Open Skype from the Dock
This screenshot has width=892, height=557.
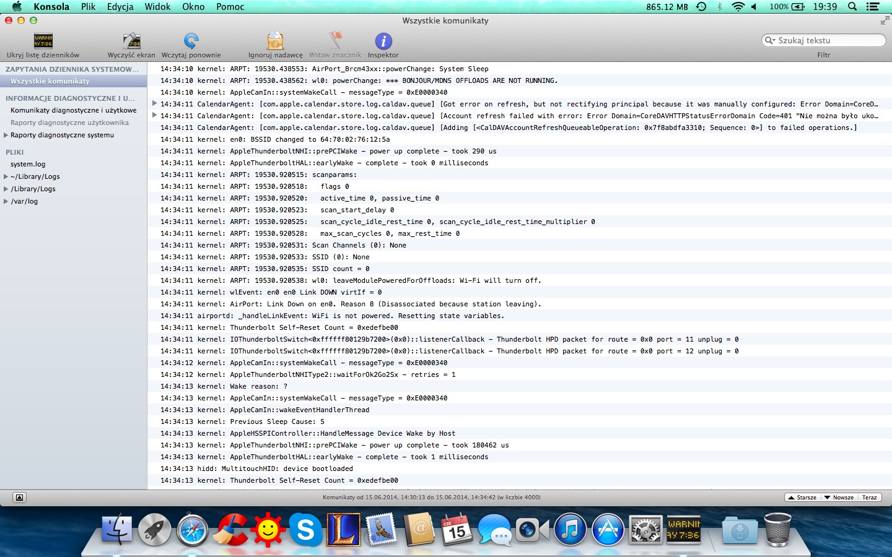tap(305, 530)
